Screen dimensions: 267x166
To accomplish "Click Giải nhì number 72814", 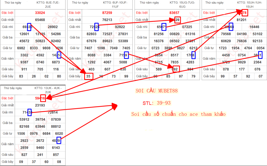I will (x=53, y=112).
